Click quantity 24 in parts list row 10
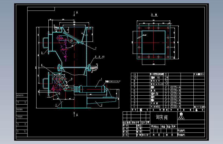The image size is (223, 144). [166, 78]
